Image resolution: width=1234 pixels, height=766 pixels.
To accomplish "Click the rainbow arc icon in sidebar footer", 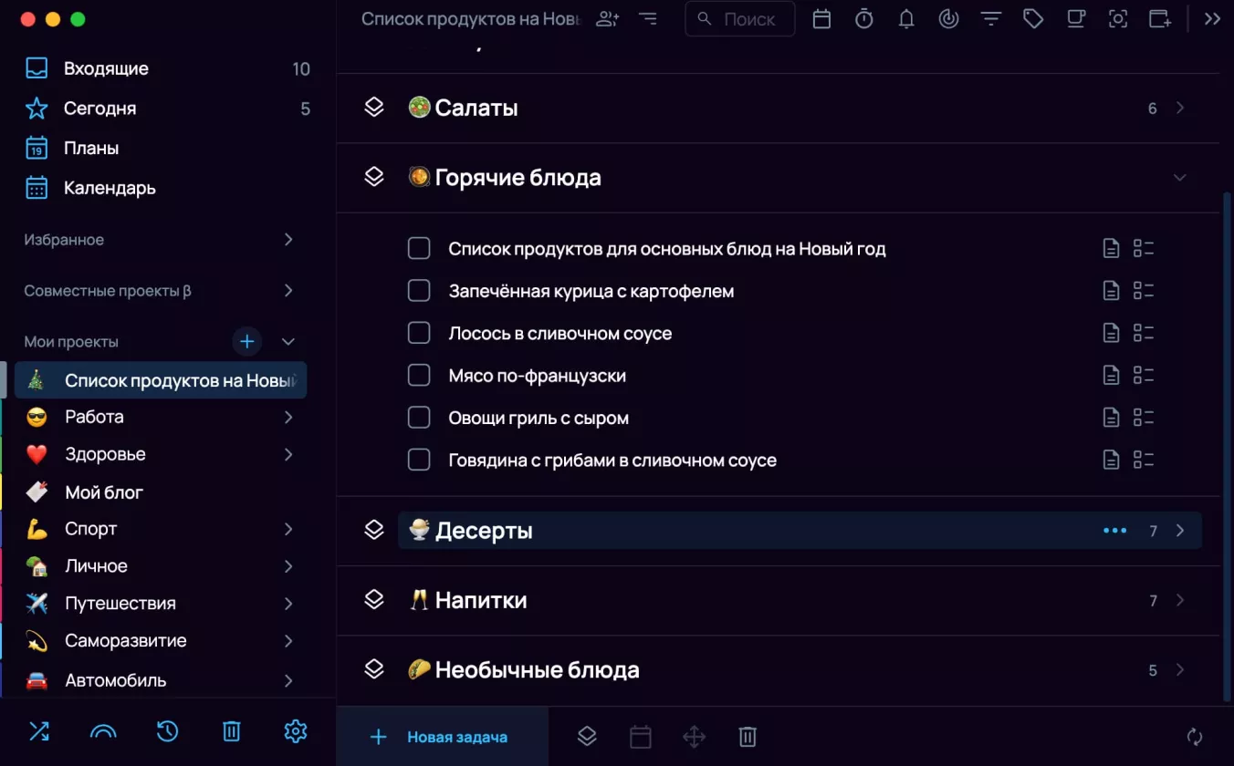I will [x=103, y=731].
